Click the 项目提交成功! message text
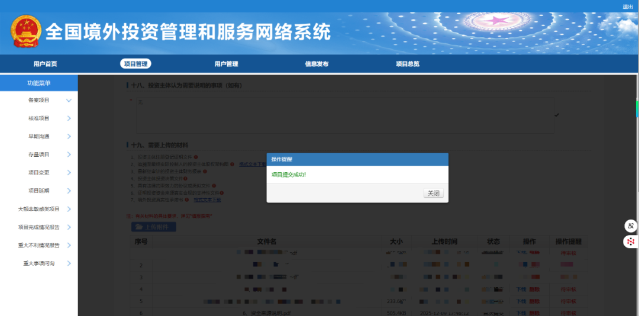639x316 pixels. point(289,175)
